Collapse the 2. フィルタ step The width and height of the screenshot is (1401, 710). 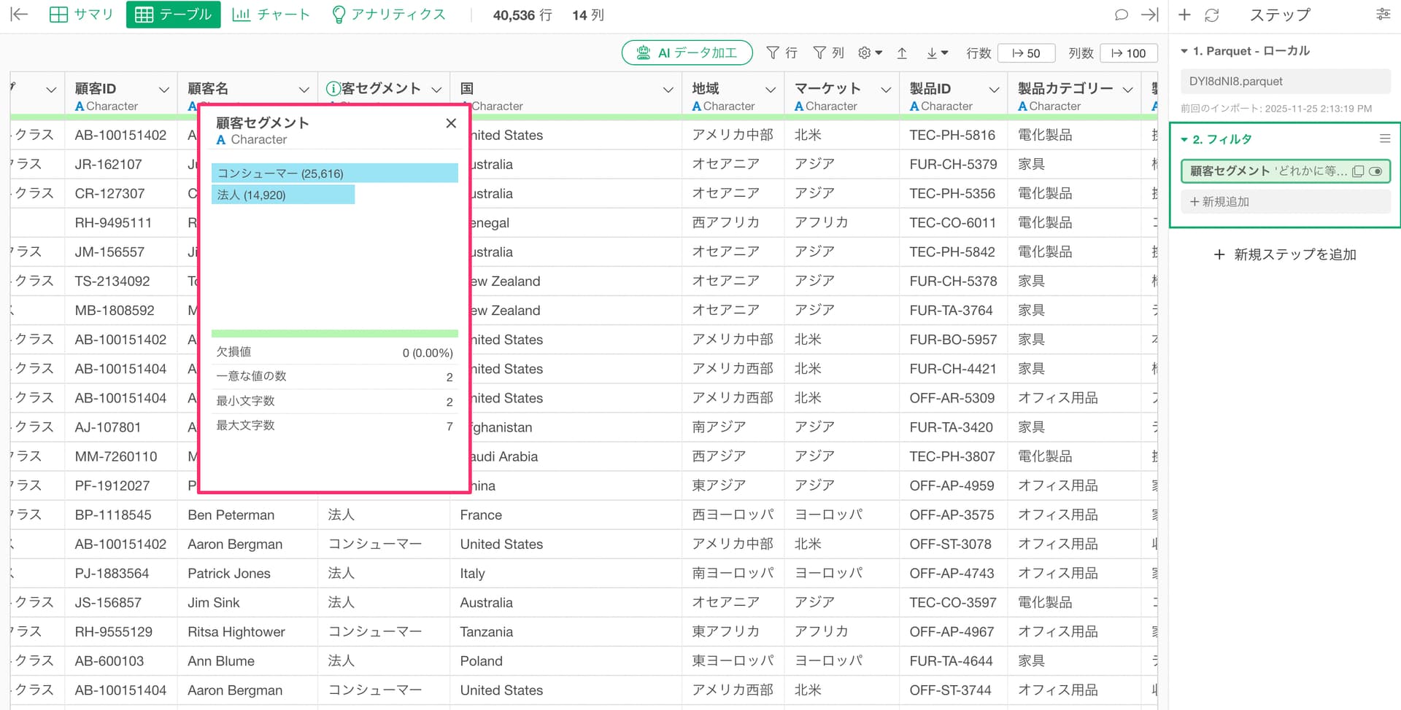(1184, 139)
